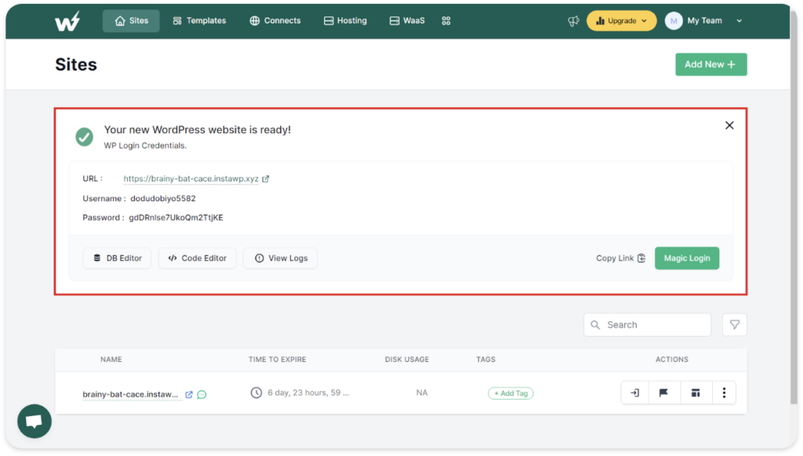Click the TIME TO EXPIRE column header
The height and width of the screenshot is (456, 803).
[x=277, y=360]
